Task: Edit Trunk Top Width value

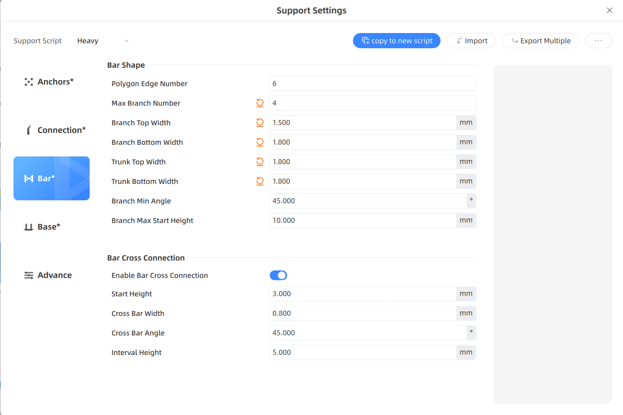Action: (363, 162)
